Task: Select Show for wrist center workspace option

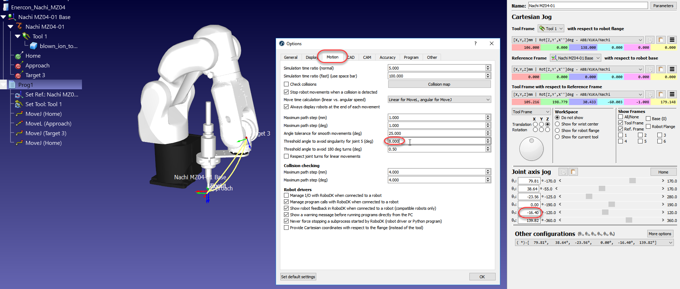Action: (557, 124)
